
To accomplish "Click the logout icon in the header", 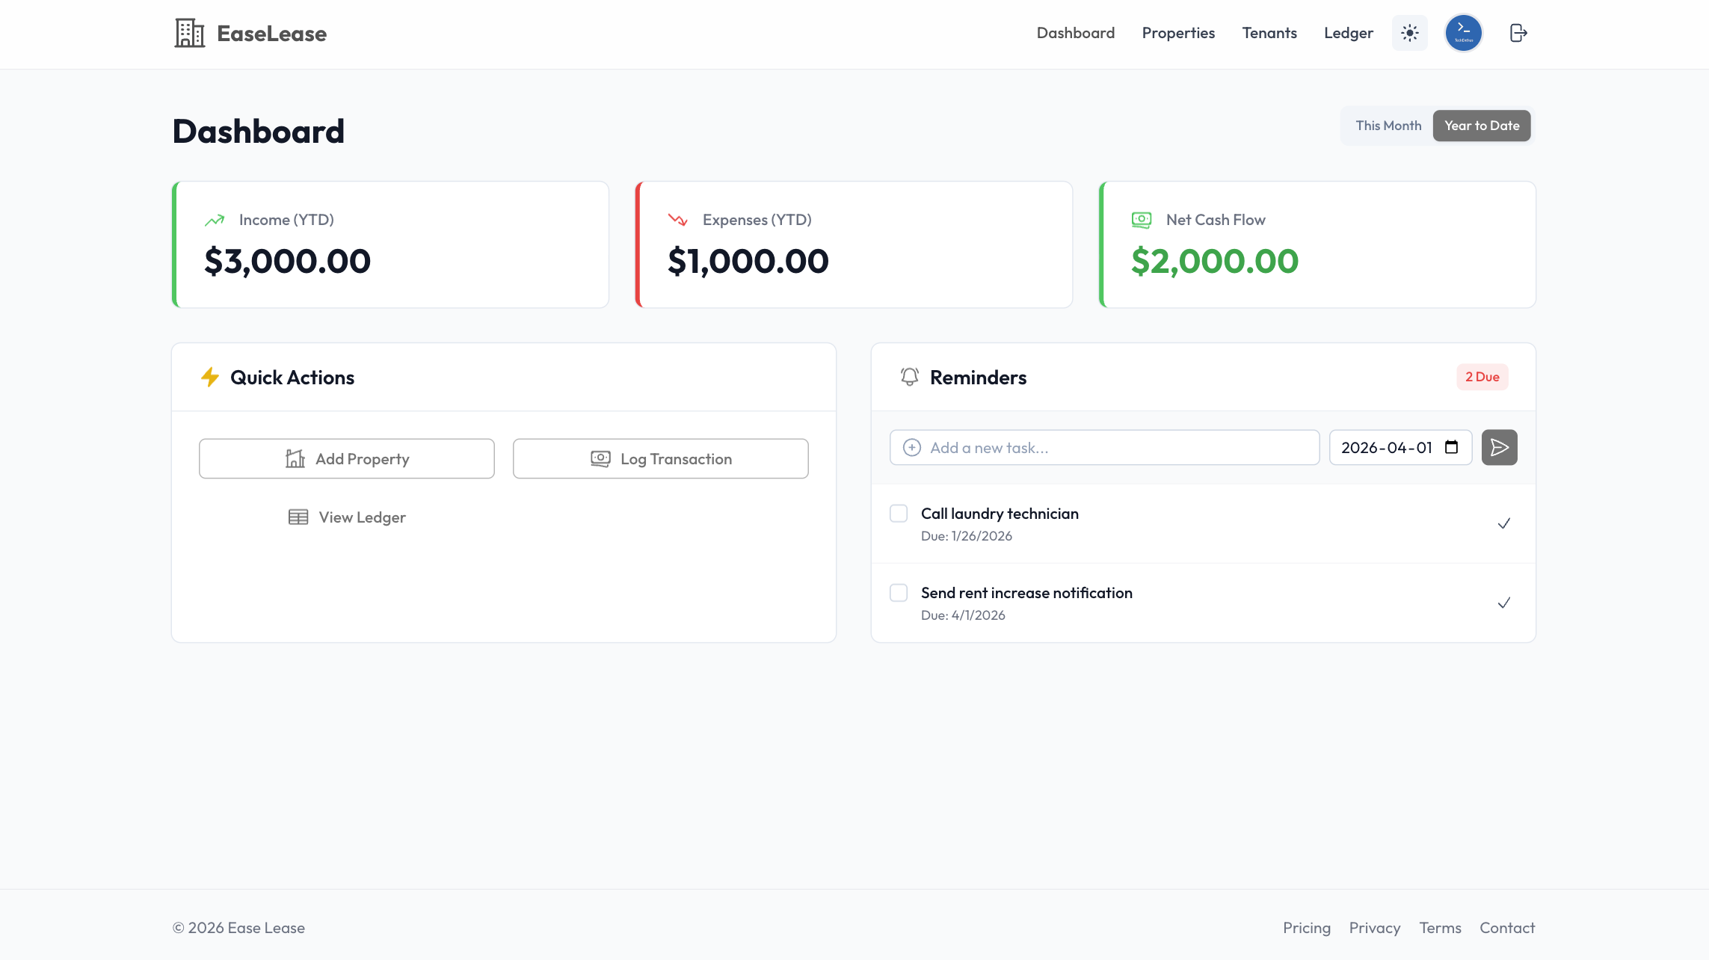I will pyautogui.click(x=1518, y=33).
